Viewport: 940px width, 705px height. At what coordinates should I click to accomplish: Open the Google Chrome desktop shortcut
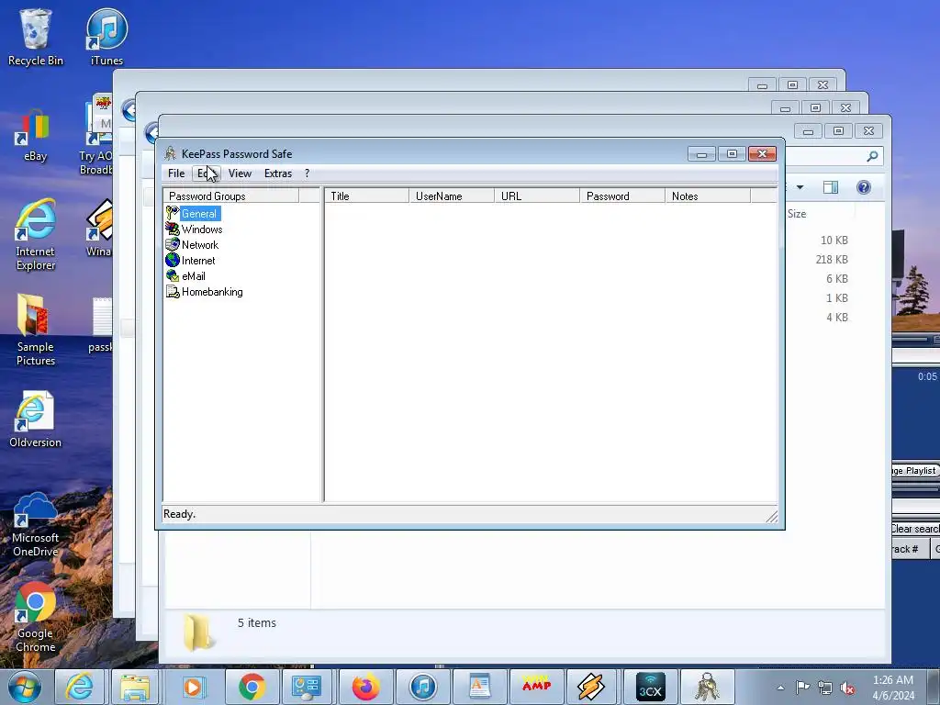coord(36,618)
